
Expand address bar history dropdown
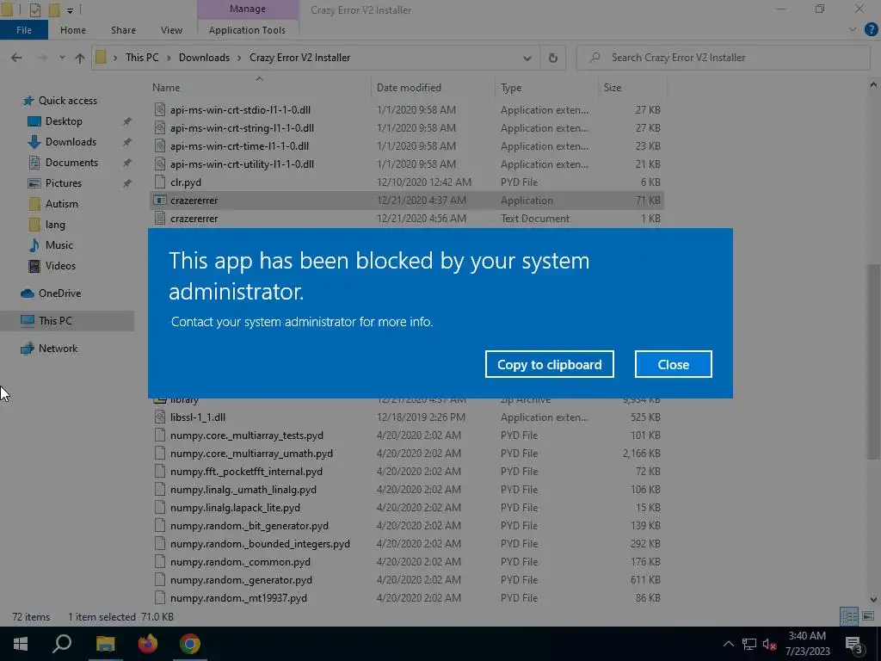tap(527, 58)
